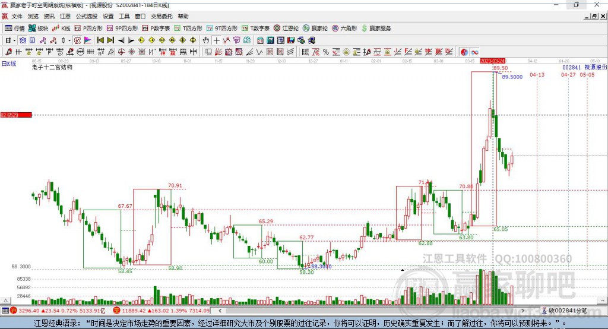Click the percent % drawing tool icon
608x329 pixels.
(326, 52)
